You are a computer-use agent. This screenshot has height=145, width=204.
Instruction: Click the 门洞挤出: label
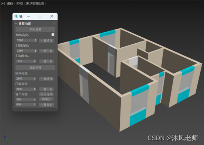[22, 56]
